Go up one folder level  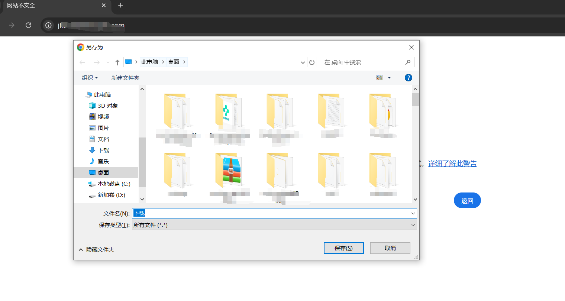point(117,62)
